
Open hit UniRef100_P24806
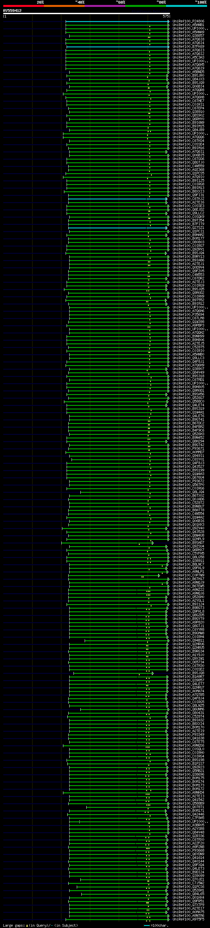coord(188,21)
